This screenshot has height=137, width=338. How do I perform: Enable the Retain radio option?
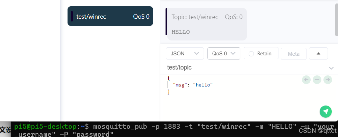pyautogui.click(x=251, y=54)
